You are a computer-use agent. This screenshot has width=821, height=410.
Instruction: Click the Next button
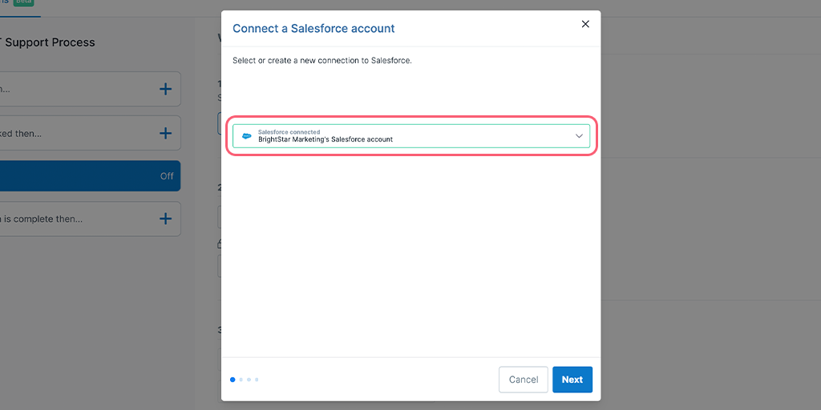[x=572, y=380]
